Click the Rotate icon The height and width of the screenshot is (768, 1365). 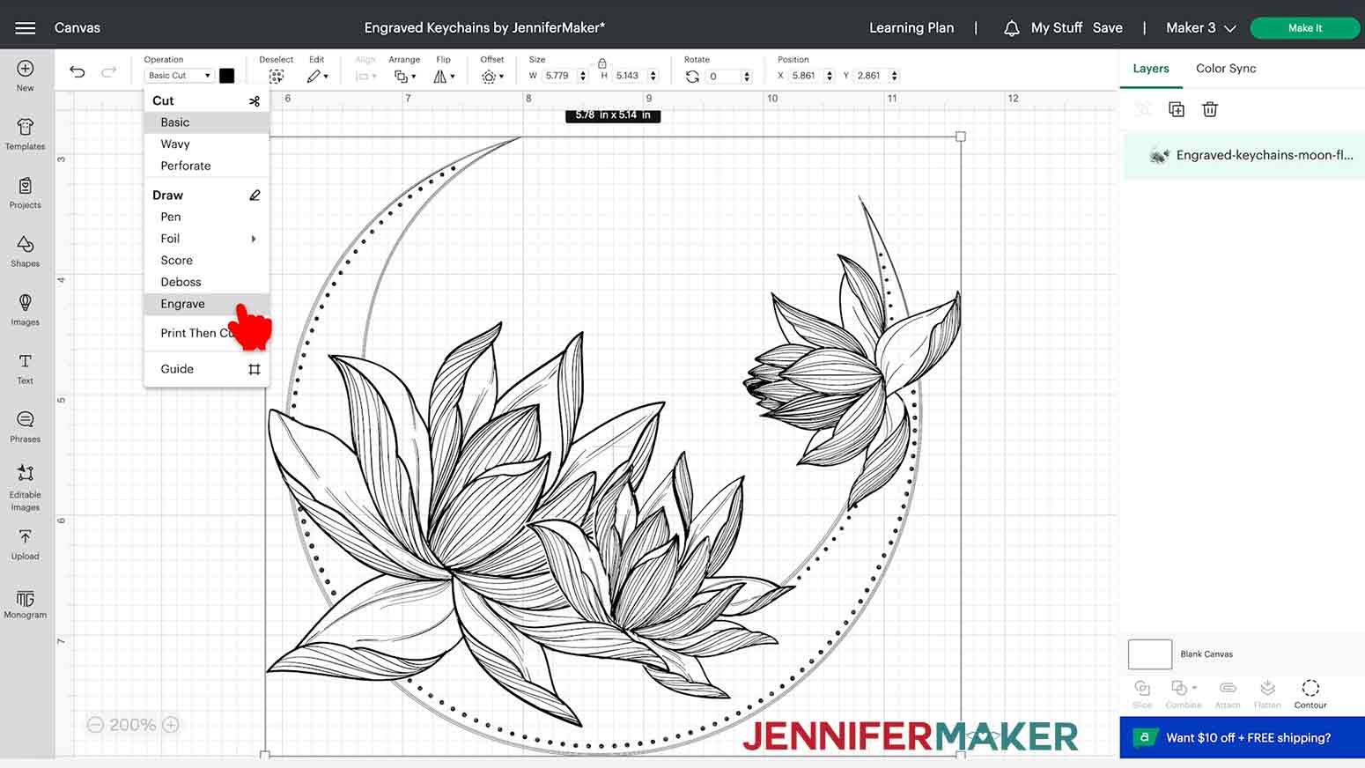[692, 77]
